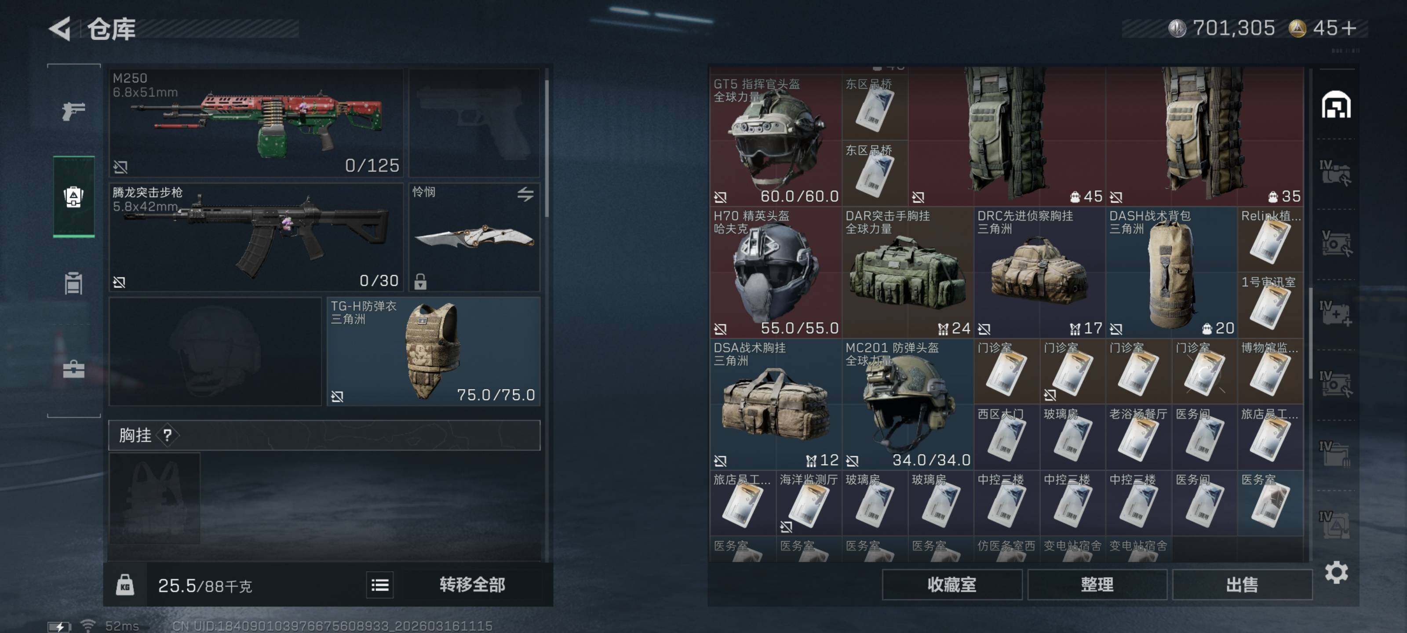The image size is (1407, 633).
Task: Click the 转移全部 button
Action: 473,585
